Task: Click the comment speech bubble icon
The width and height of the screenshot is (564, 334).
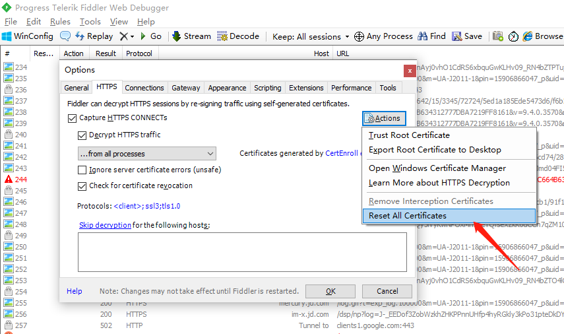Action: (65, 36)
